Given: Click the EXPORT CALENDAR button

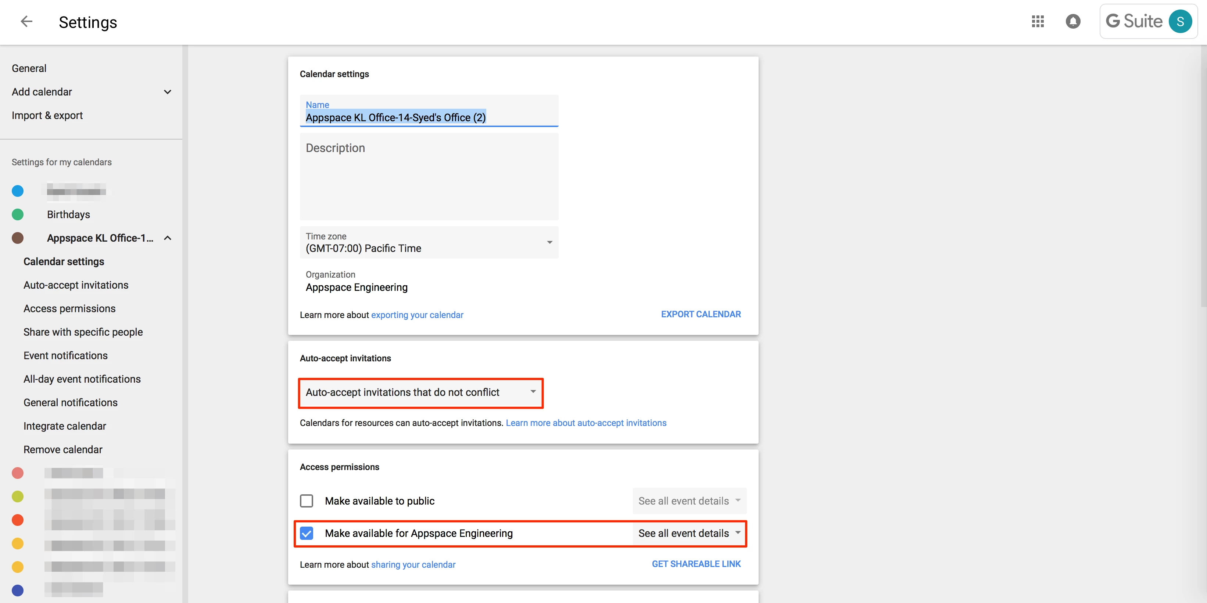Looking at the screenshot, I should point(701,314).
